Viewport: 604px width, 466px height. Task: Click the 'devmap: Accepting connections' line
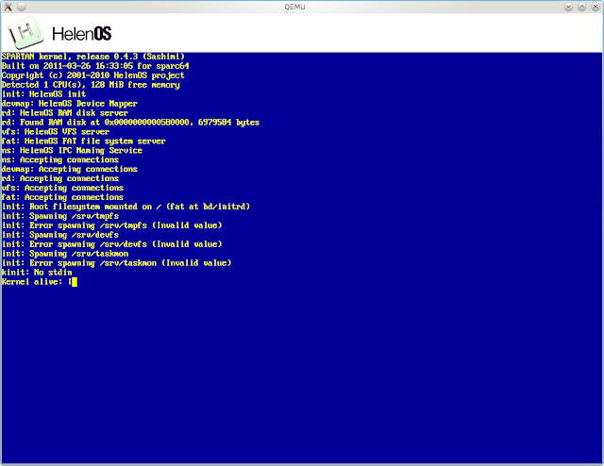pyautogui.click(x=69, y=169)
